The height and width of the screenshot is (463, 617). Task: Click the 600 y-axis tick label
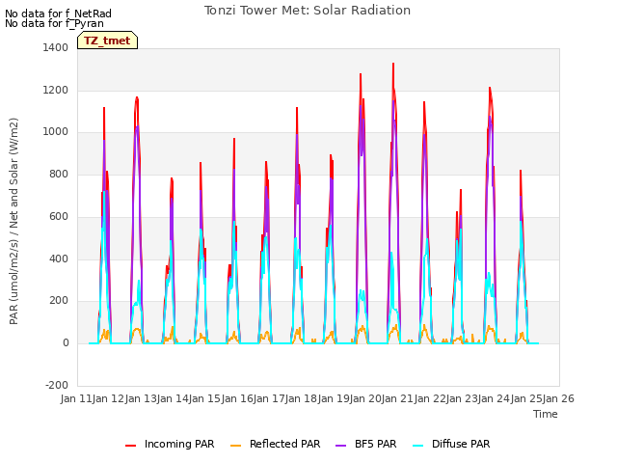[59, 216]
